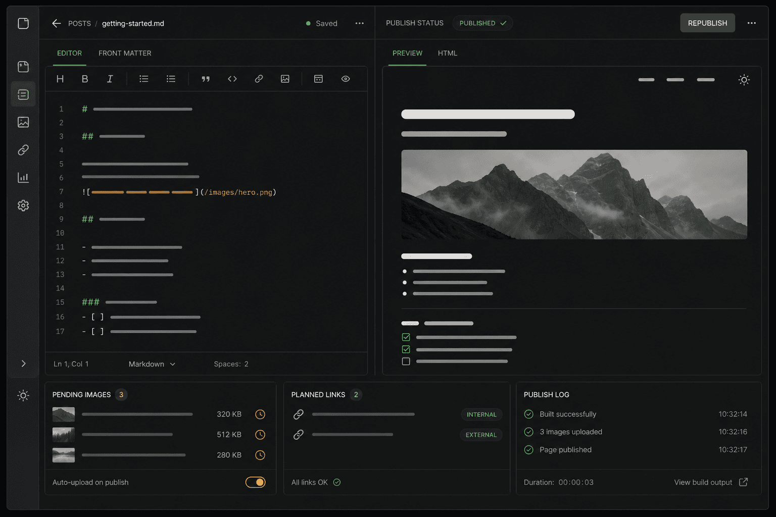Open the links section in the sidebar
776x517 pixels.
[x=23, y=150]
